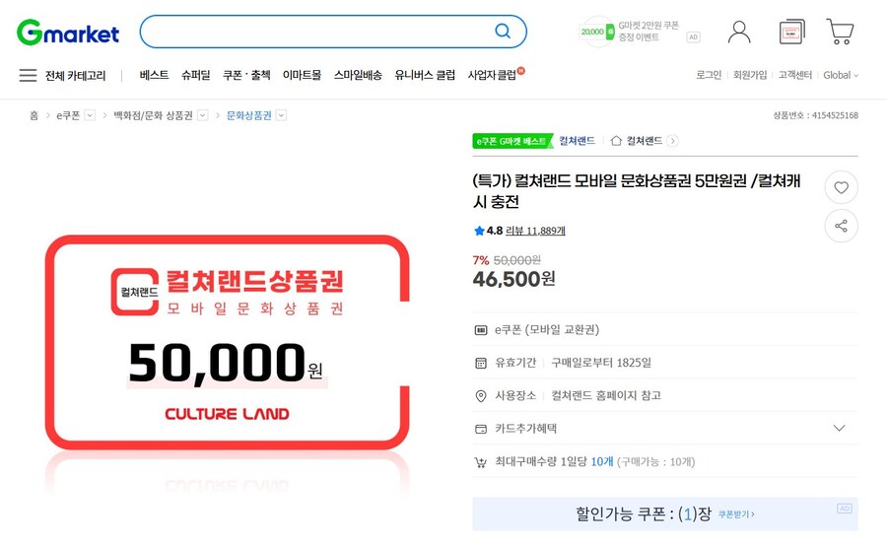Image resolution: width=887 pixels, height=547 pixels.
Task: Click the cart icon beside 최대구매수량
Action: tap(480, 462)
